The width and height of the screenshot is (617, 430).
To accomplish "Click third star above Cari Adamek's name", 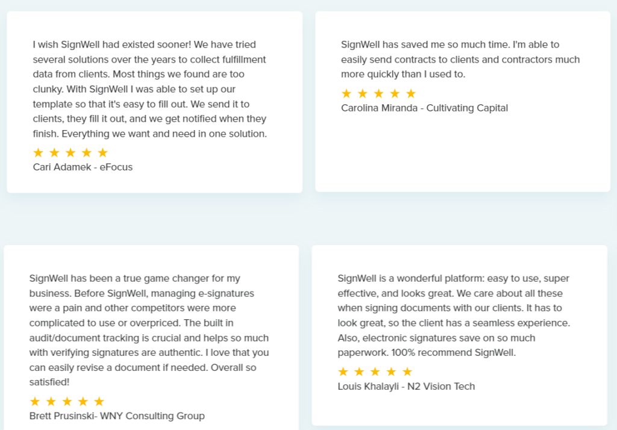I will coord(70,152).
